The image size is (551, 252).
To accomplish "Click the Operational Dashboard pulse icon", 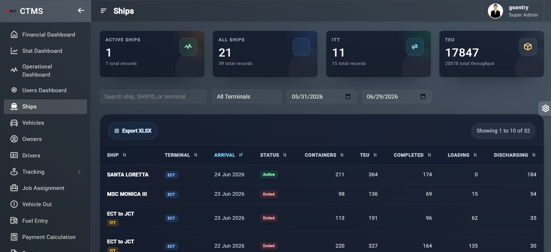I will click(14, 70).
